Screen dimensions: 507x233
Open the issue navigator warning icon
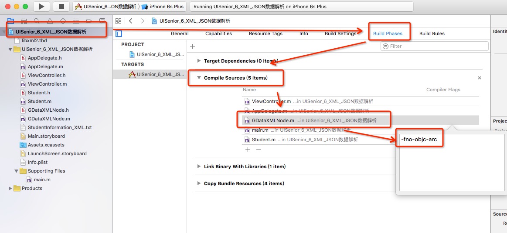click(x=50, y=21)
